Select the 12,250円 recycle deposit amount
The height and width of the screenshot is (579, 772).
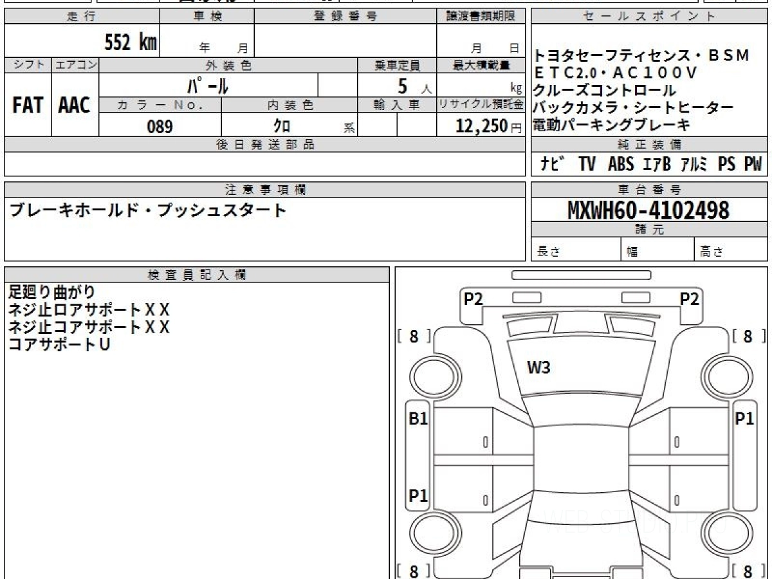[x=489, y=126]
